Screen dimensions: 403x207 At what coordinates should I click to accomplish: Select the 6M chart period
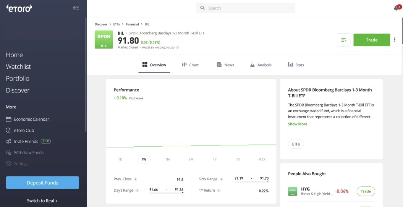[x=191, y=159]
